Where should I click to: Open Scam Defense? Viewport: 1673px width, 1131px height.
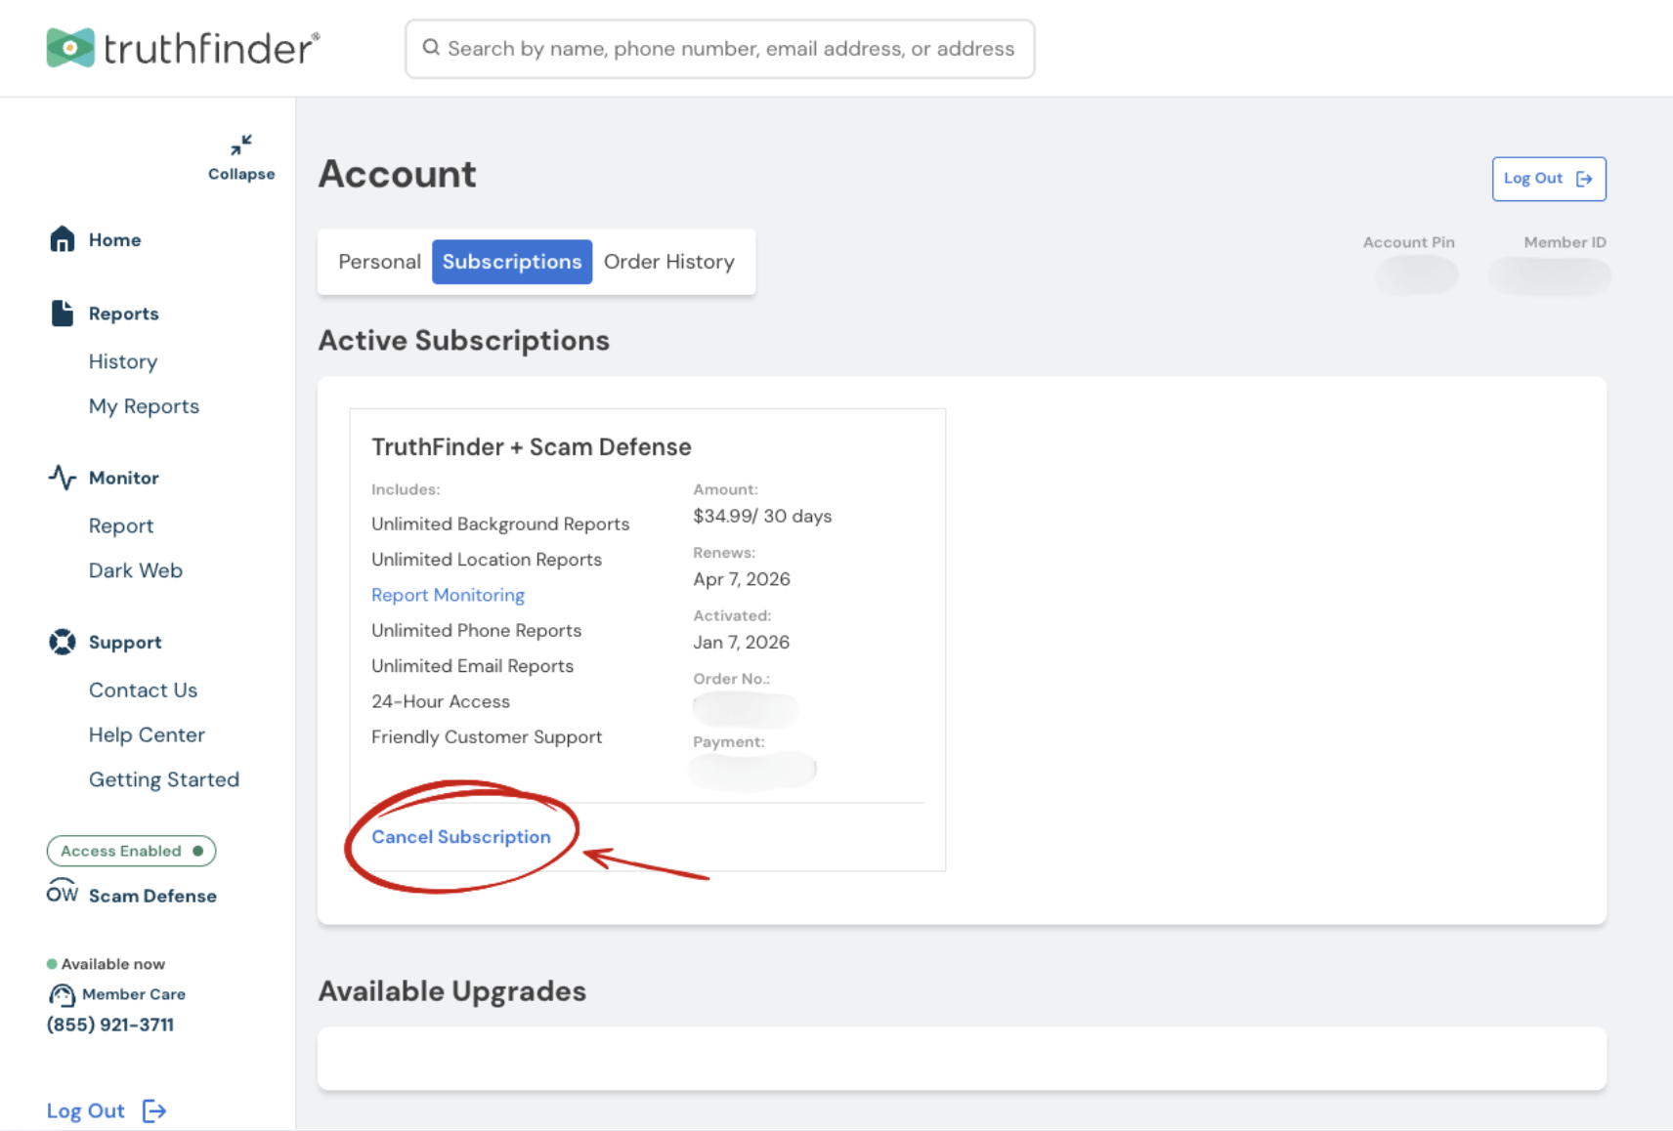tap(152, 896)
